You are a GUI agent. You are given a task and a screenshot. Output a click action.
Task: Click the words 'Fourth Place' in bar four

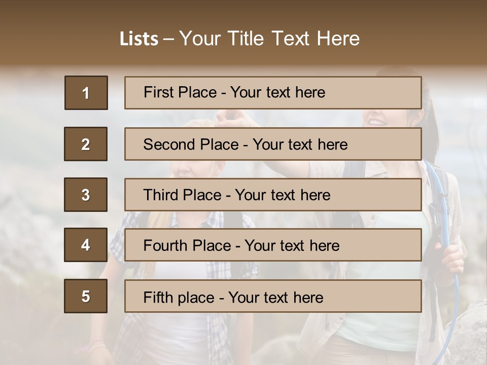point(187,246)
